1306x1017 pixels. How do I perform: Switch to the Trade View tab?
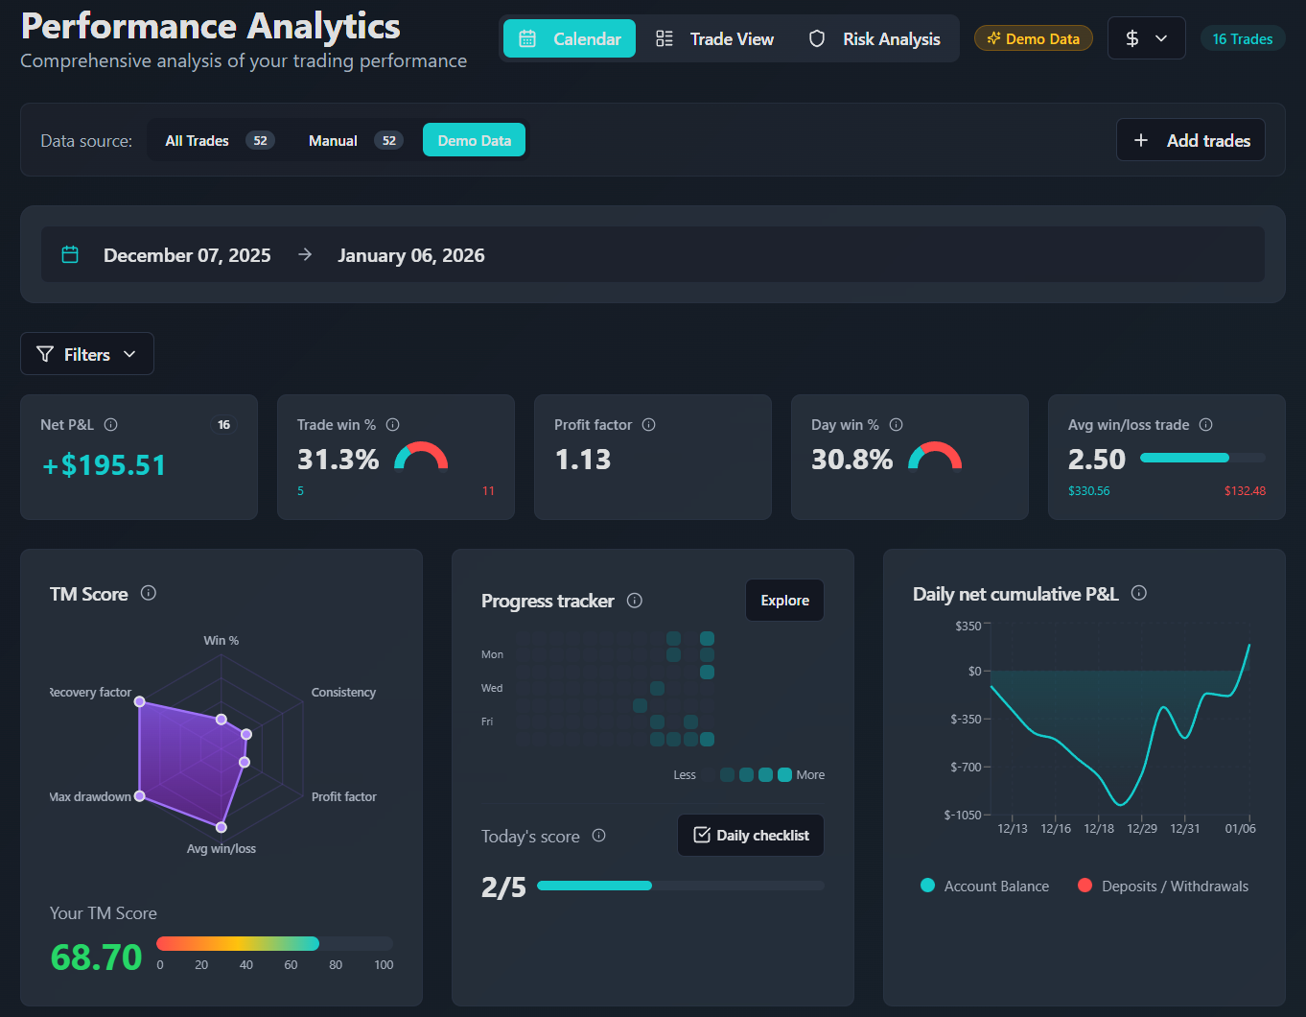714,38
